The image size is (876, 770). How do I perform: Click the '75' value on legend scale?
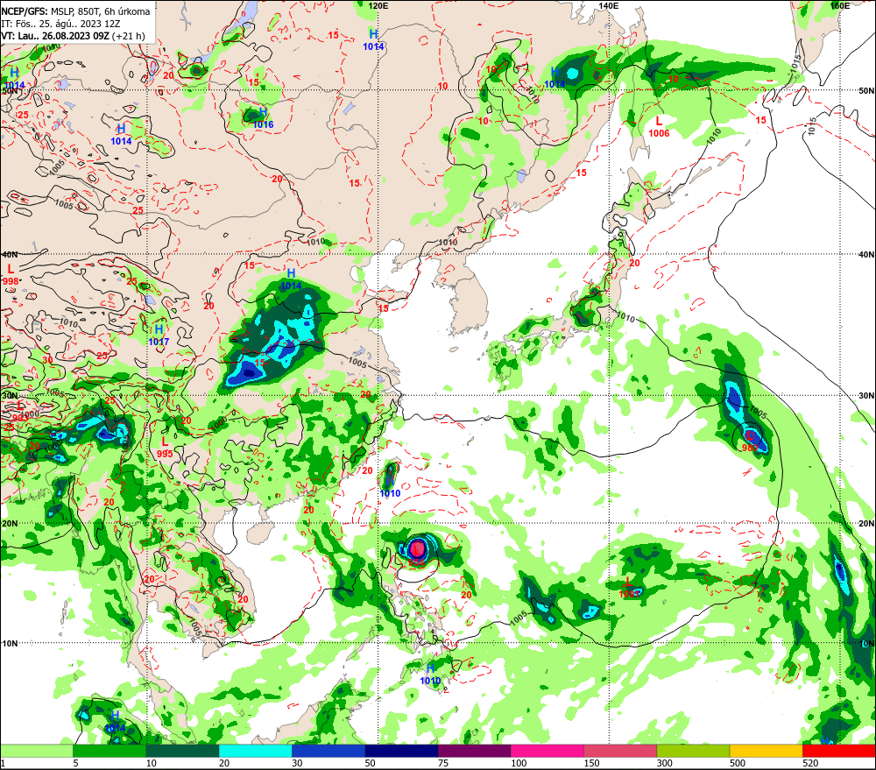(x=443, y=763)
